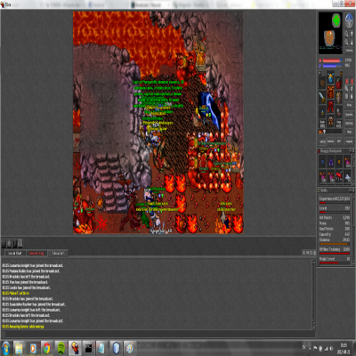The width and height of the screenshot is (356, 356).
Task: Toggle the red arrow chase mode
Action: click(352, 81)
